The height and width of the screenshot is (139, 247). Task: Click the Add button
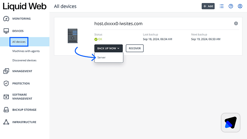[x=208, y=6]
